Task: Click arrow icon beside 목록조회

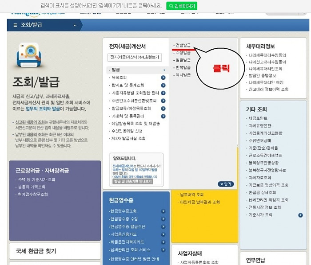Action: coord(163,78)
